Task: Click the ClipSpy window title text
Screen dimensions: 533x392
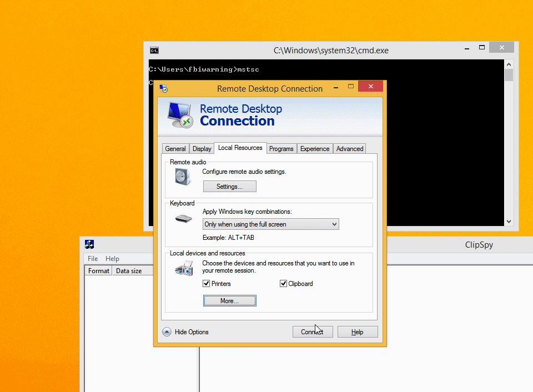Action: click(479, 245)
